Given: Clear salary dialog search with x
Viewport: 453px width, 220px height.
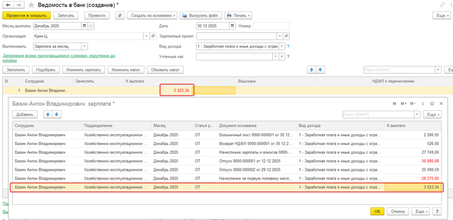Looking at the screenshot, I should pyautogui.click(x=417, y=115).
